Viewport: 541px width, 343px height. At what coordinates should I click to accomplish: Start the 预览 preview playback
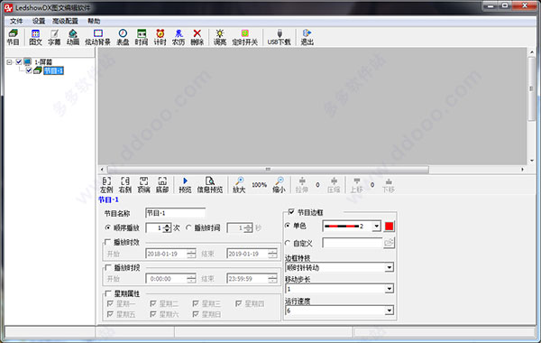click(185, 185)
